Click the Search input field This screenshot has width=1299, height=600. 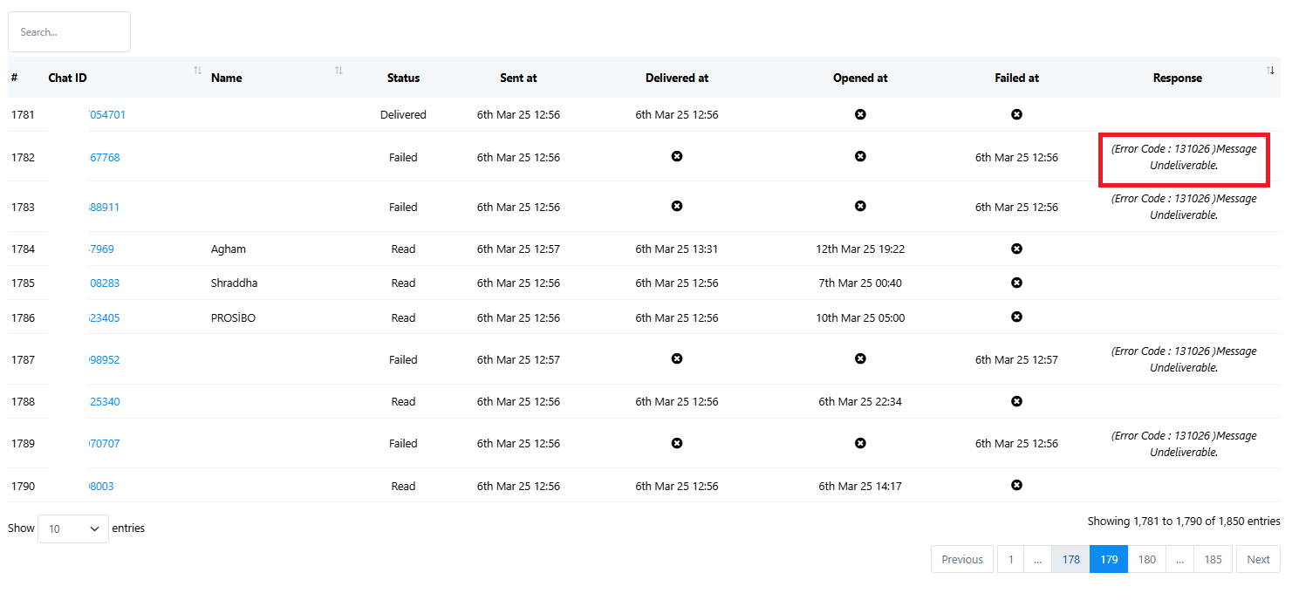click(x=70, y=32)
